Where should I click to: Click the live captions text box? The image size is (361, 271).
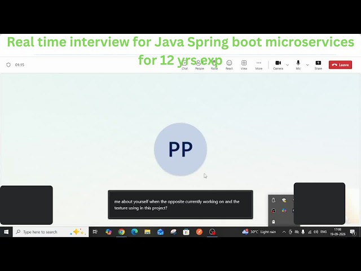click(180, 204)
